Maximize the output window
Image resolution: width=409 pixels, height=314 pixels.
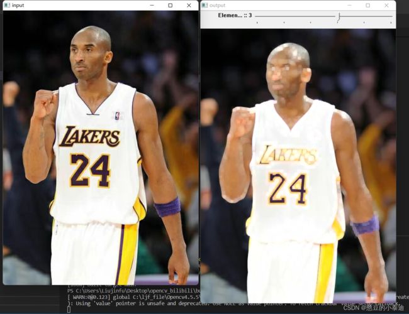pos(368,5)
